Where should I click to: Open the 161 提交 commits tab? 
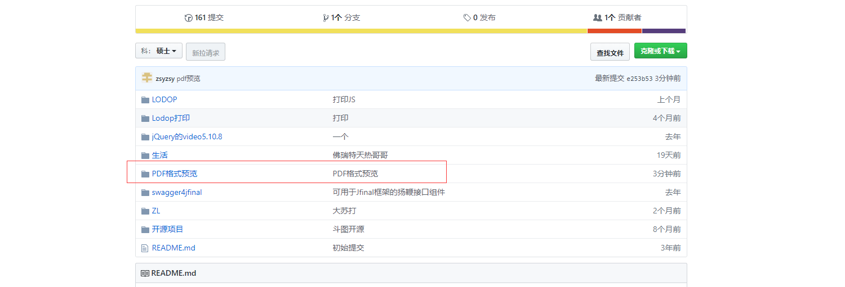point(204,18)
